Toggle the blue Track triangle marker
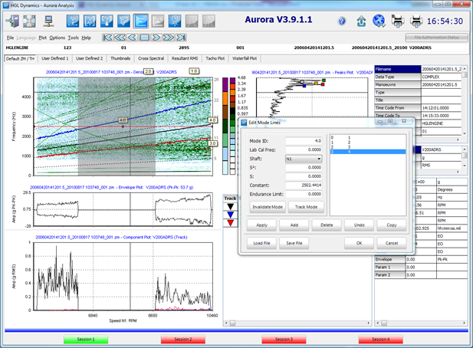The width and height of the screenshot is (473, 348). [230, 215]
